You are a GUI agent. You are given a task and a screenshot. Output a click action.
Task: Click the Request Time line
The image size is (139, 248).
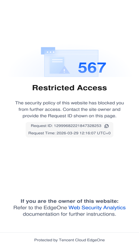coord(70,133)
